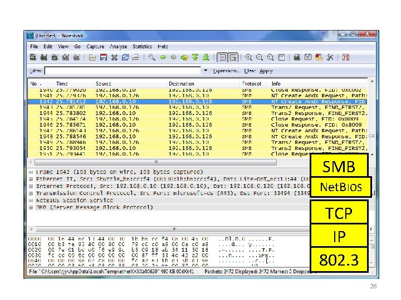Sort packets by Destination column header

(204, 84)
